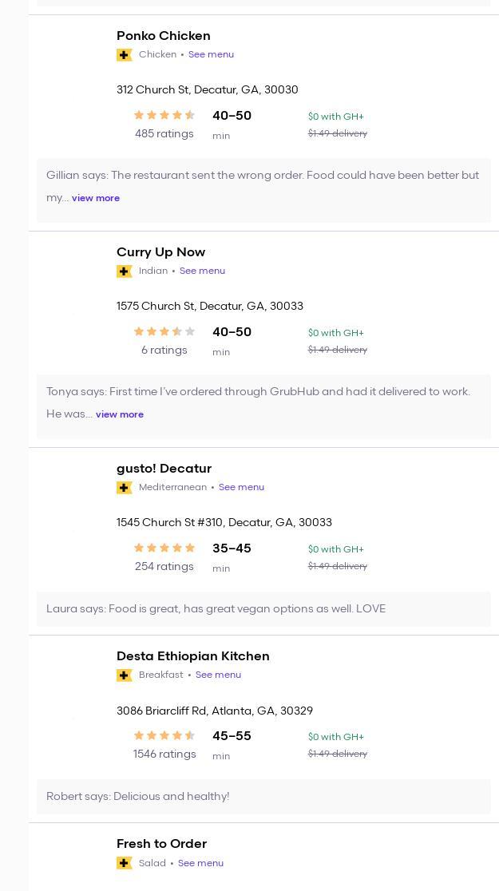The height and width of the screenshot is (891, 499).
Task: Click the GH+ badge icon for Fresh to Order
Action: [125, 863]
